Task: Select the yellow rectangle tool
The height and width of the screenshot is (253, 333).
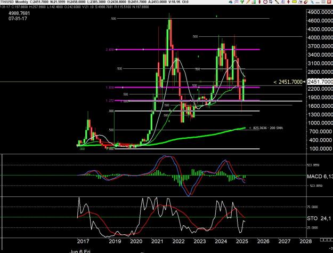Action: [294, 2]
